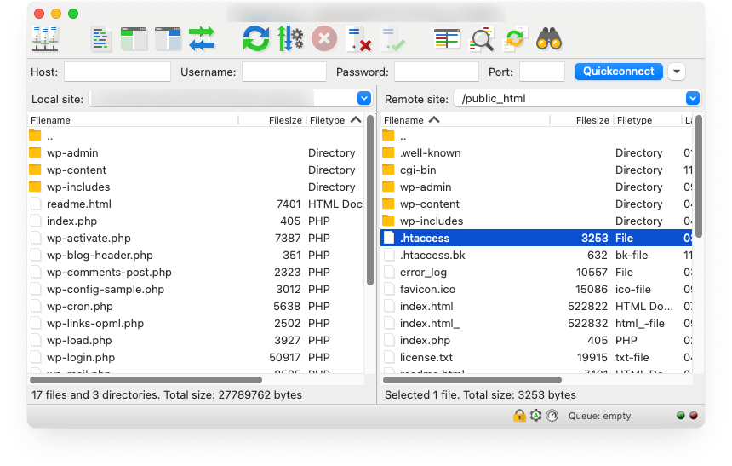Expand the Remote site path dropdown
Image resolution: width=732 pixels, height=466 pixels.
(x=692, y=99)
